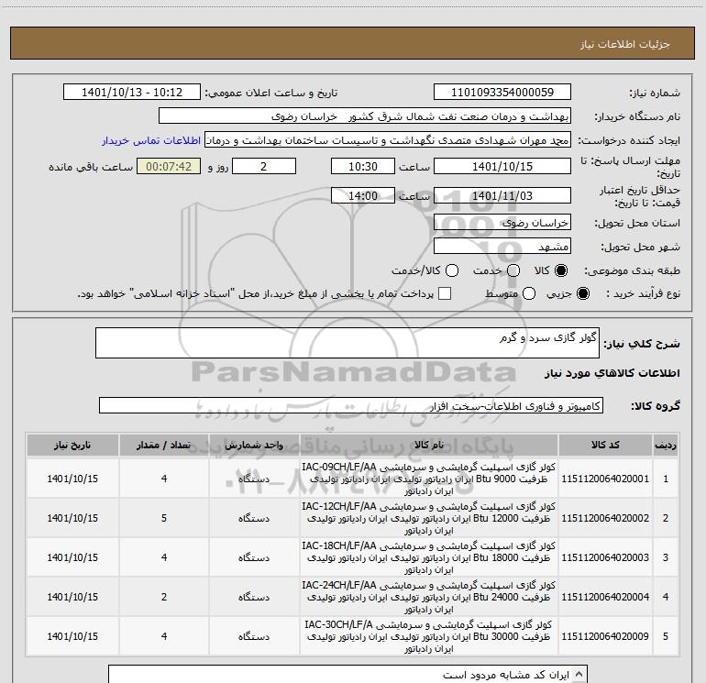Click the unit دستگاه in row 3
This screenshot has width=706, height=683.
[254, 557]
